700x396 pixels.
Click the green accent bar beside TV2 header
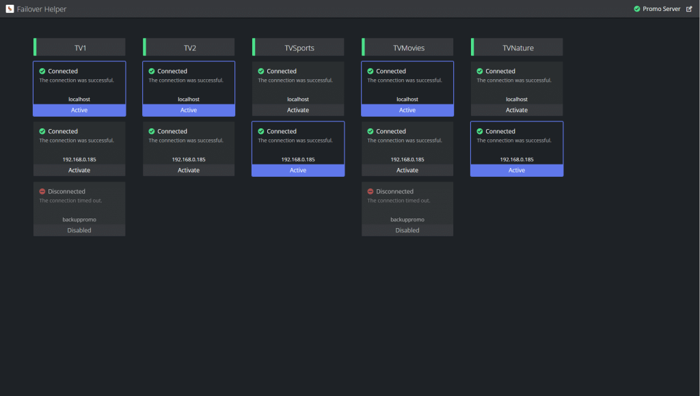pyautogui.click(x=144, y=46)
